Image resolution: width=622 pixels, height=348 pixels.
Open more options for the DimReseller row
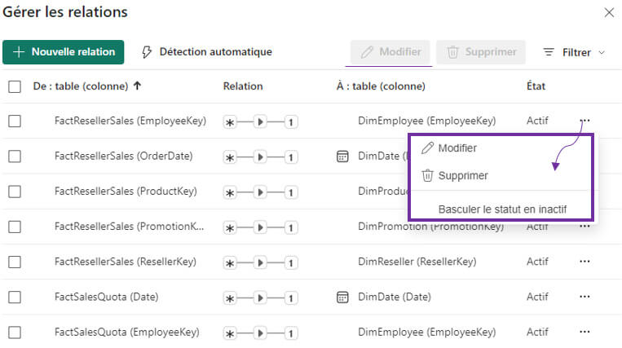point(585,262)
